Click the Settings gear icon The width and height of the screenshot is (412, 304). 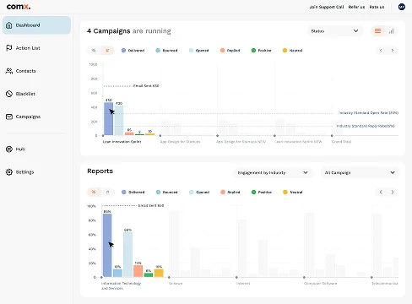pos(9,172)
